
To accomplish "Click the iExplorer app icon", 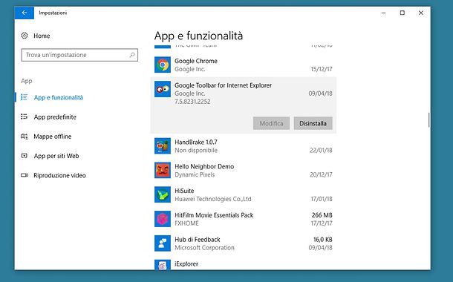I will (x=163, y=265).
